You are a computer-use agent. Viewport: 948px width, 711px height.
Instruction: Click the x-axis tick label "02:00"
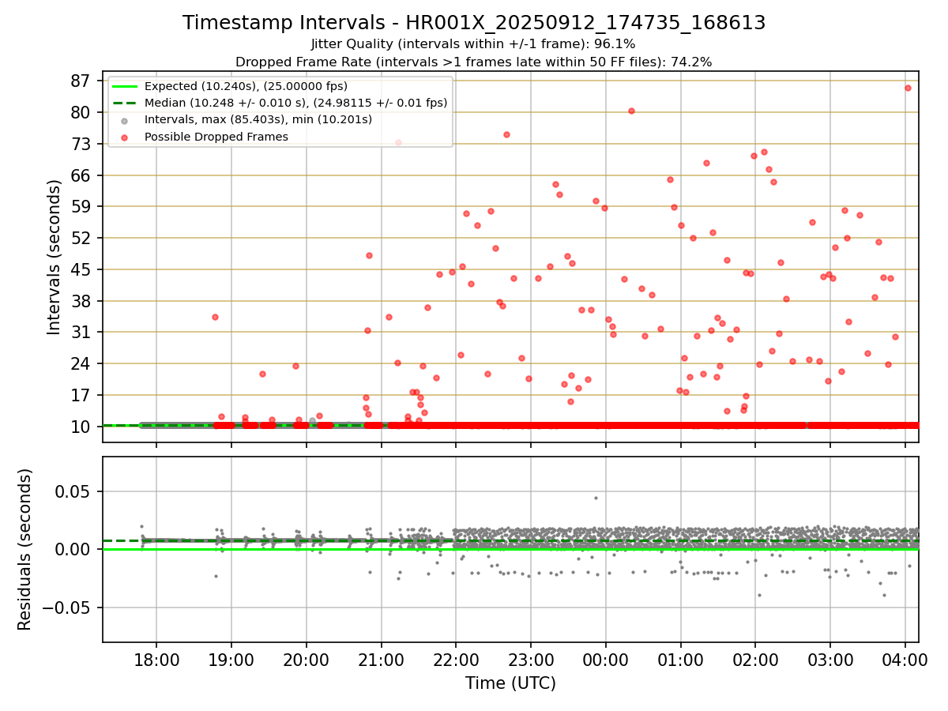point(755,659)
